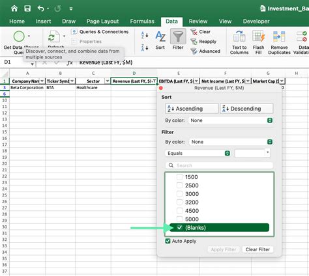Click the filter Search field
Screen dimensions: 309x276
pyautogui.click(x=219, y=165)
